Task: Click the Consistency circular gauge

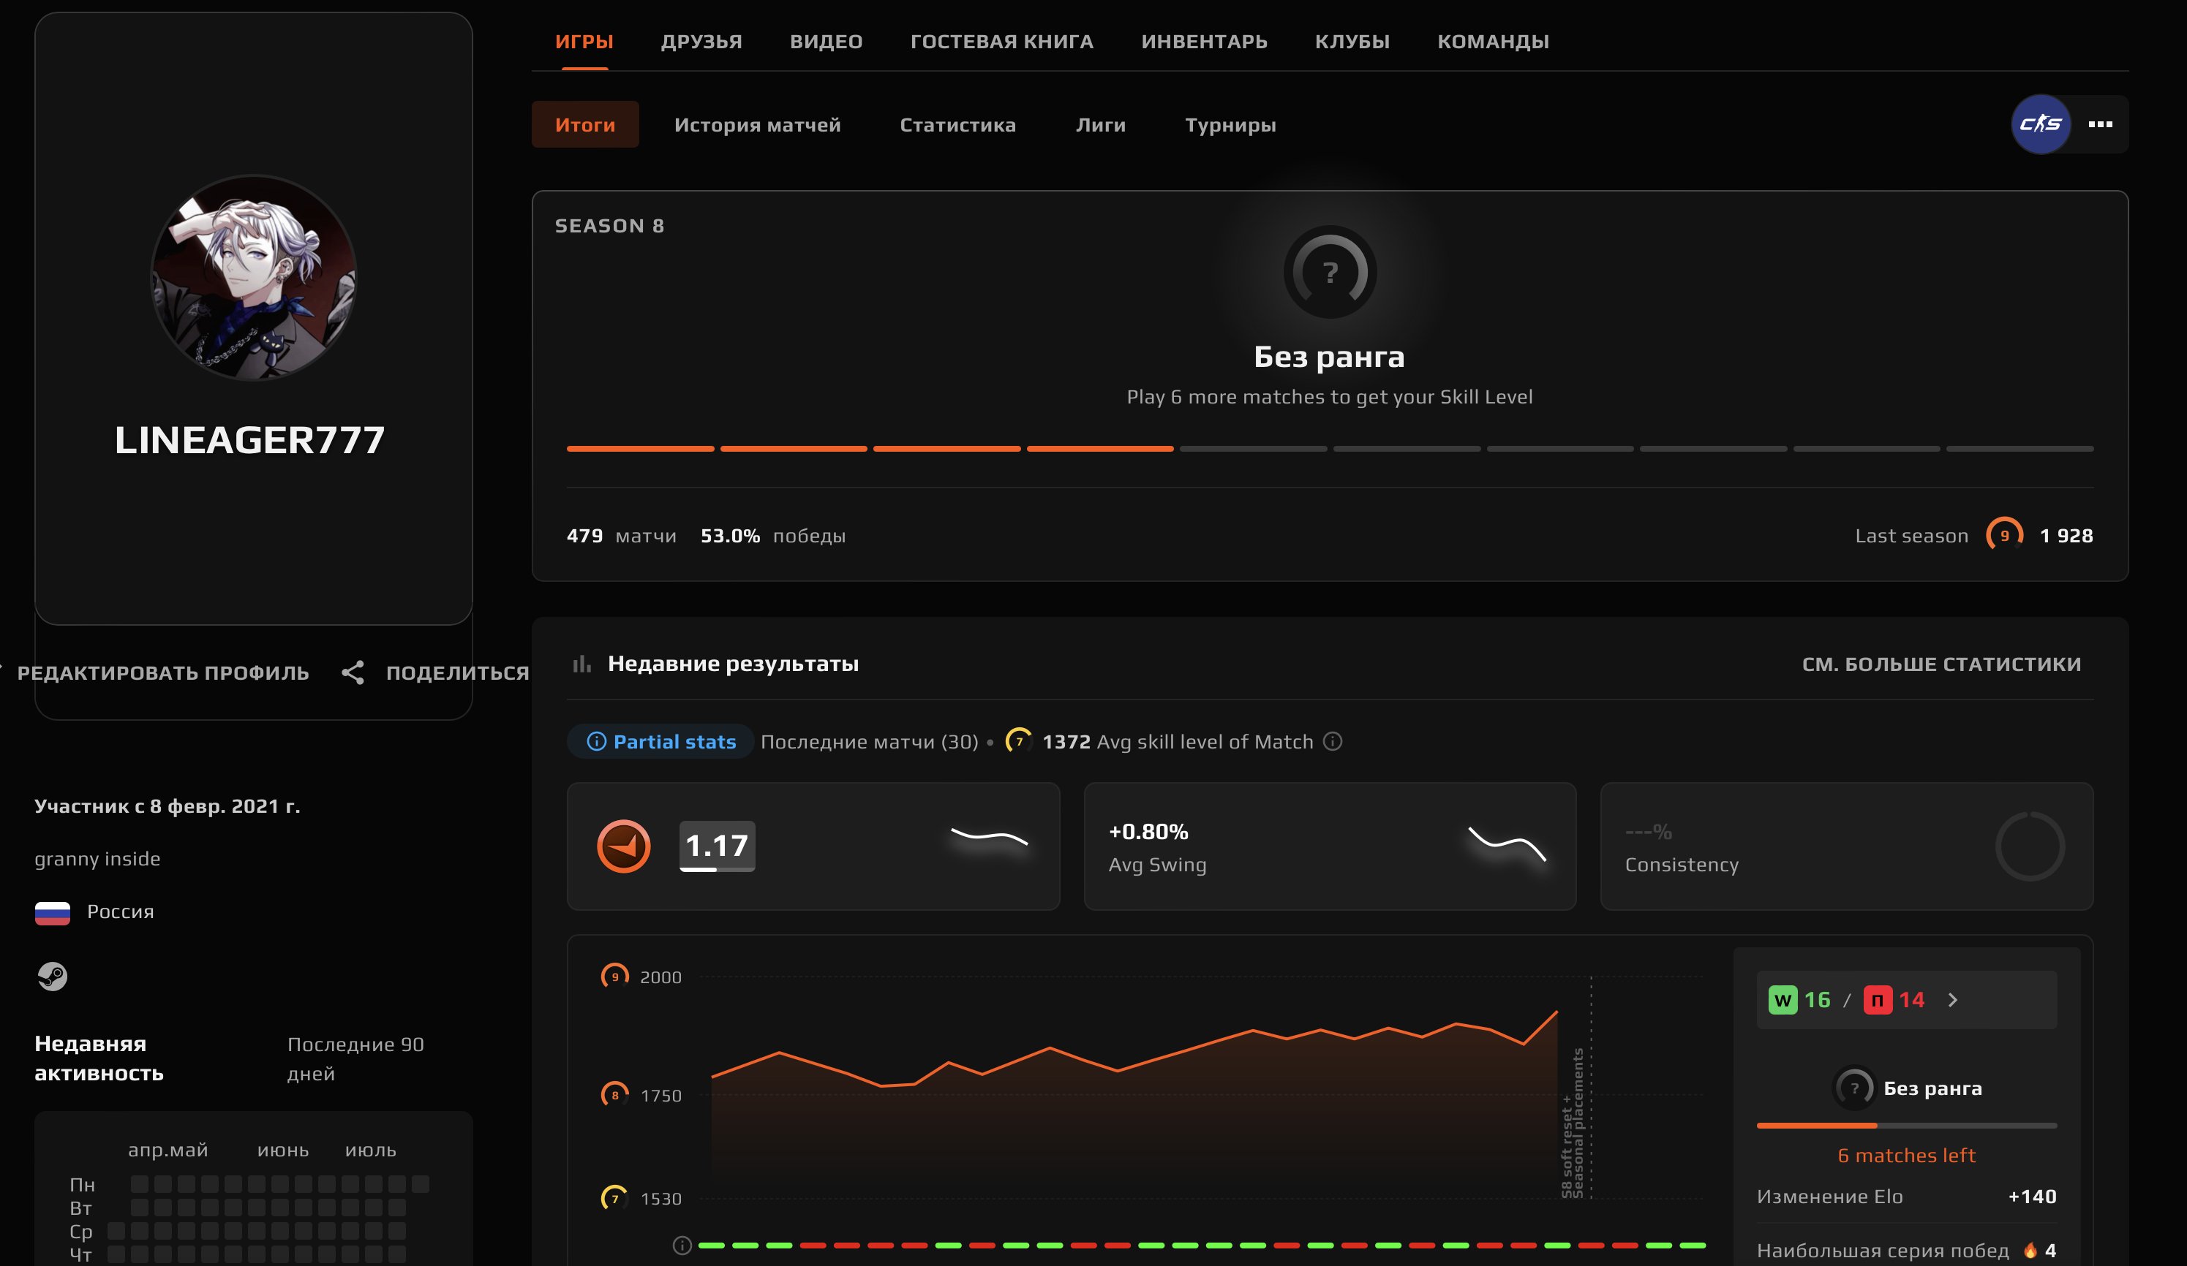Action: coord(2029,846)
